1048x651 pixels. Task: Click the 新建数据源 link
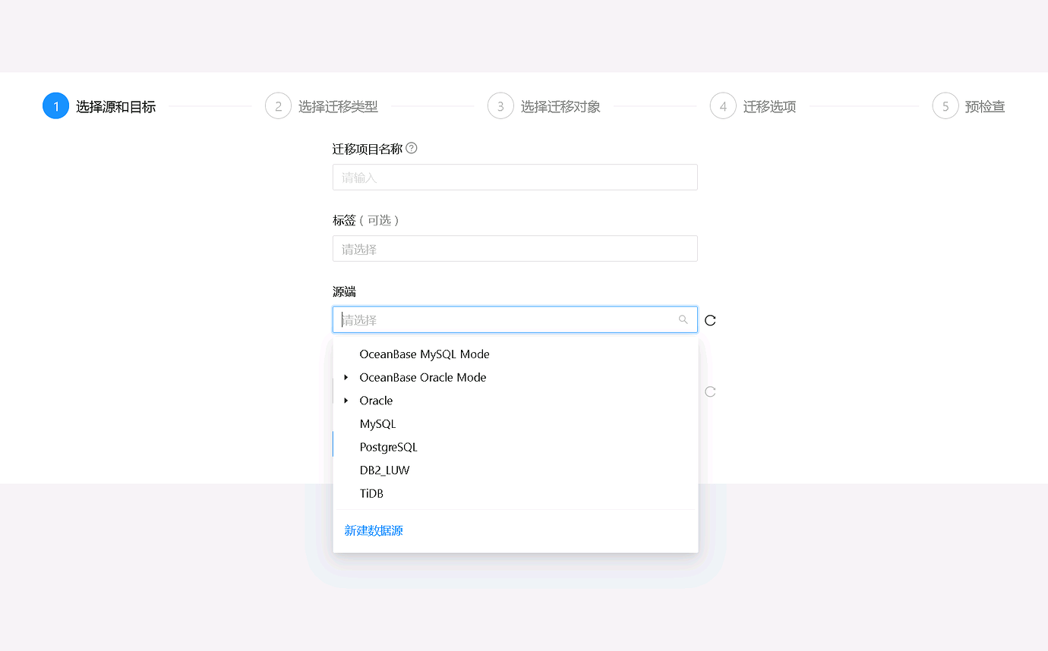(373, 530)
